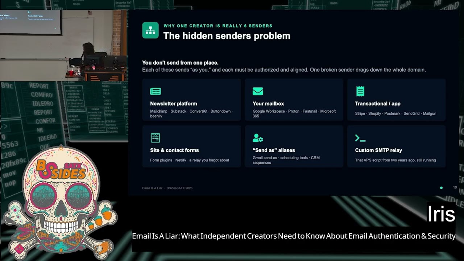Click the text "That VPS script from two years ago, still running"
464x261 pixels.
tap(395, 160)
